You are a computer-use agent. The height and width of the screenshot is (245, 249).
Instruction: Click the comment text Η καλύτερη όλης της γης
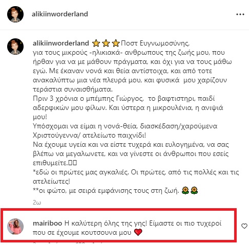(x=106, y=224)
